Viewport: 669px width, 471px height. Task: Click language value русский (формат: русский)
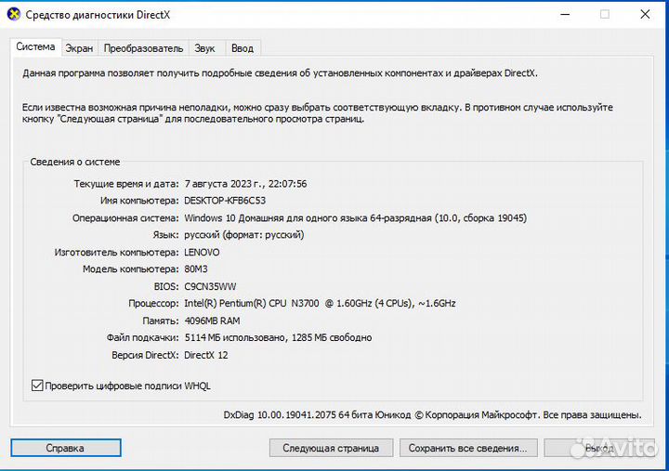(x=244, y=235)
